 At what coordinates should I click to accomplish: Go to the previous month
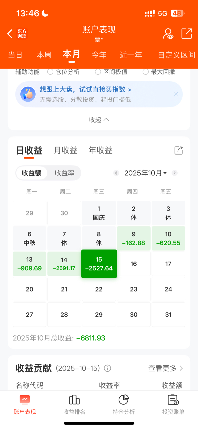pos(116,173)
